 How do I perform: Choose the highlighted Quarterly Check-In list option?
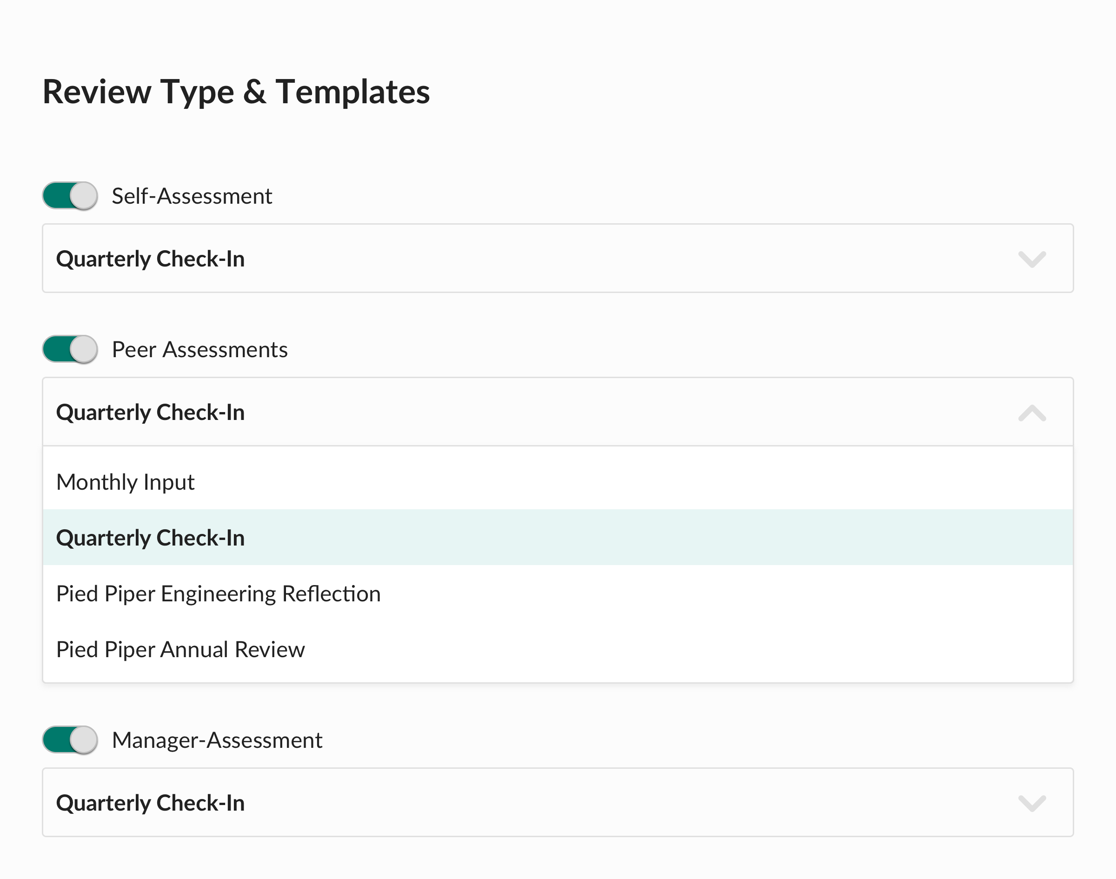click(x=150, y=538)
